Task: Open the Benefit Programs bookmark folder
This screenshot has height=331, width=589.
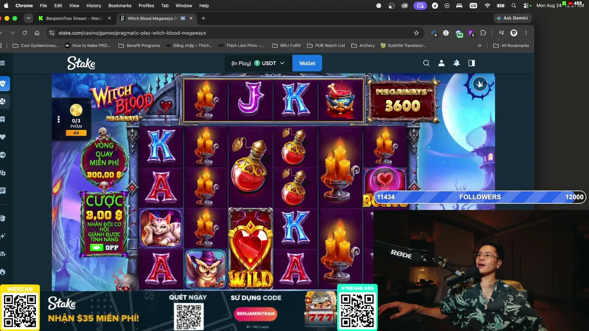Action: point(139,46)
